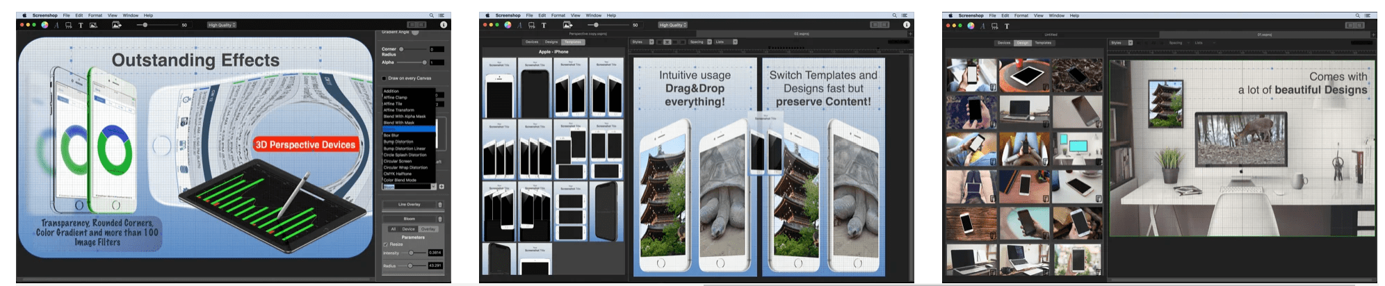Toggle the panel view buttons in right window toolbar
This screenshot has width=1385, height=286.
pos(1354,25)
